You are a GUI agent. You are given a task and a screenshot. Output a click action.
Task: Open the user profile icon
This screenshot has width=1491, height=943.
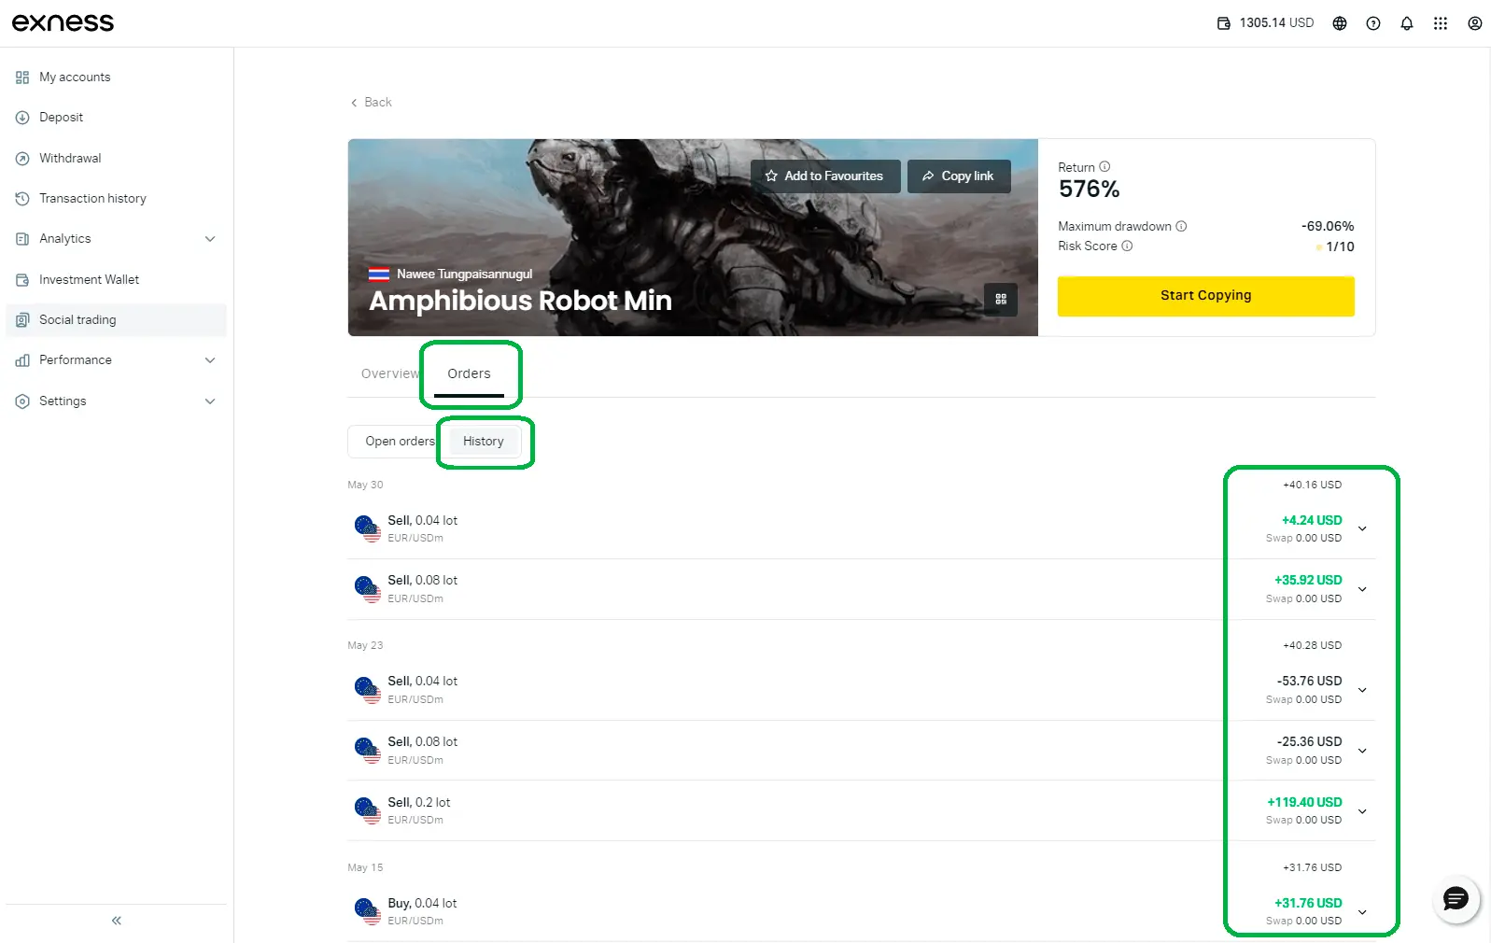click(1475, 23)
